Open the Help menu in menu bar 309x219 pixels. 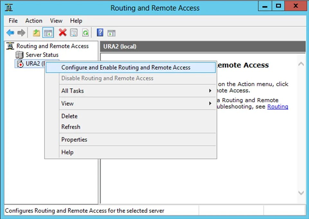(x=76, y=21)
